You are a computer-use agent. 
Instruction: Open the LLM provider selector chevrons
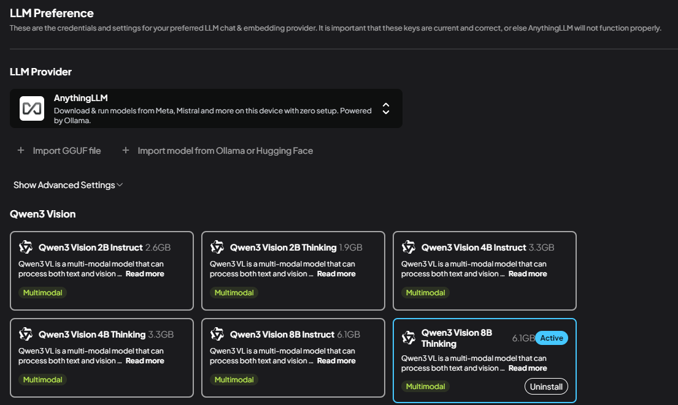[x=386, y=108]
